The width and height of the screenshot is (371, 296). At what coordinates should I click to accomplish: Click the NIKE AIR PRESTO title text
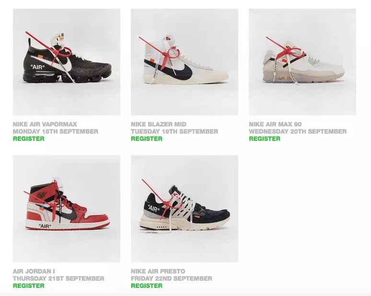tap(158, 271)
